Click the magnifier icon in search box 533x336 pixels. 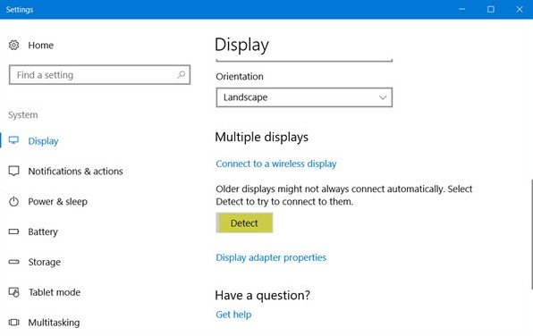(x=181, y=74)
